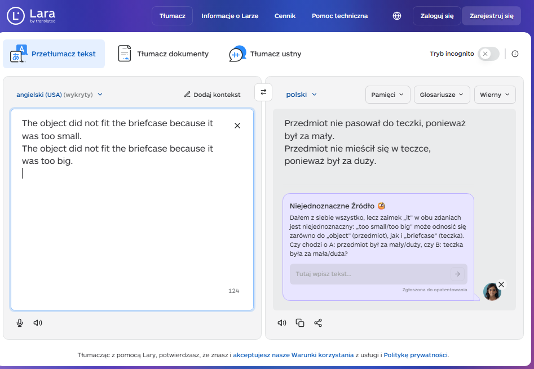Open the polski target language dropdown
This screenshot has width=534, height=369.
point(302,95)
